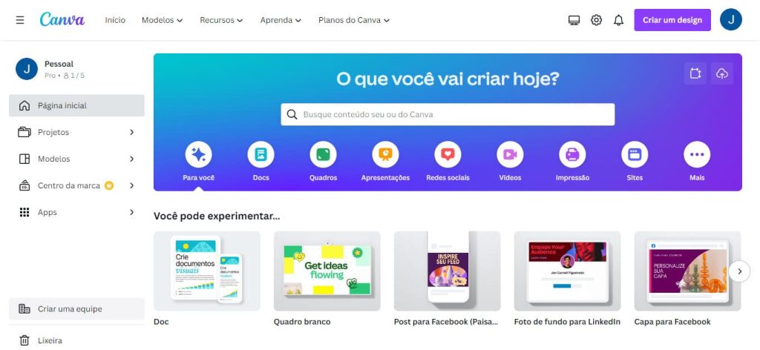Expand the Modelos dropdown in top bar
This screenshot has width=760, height=350.
[x=162, y=20]
